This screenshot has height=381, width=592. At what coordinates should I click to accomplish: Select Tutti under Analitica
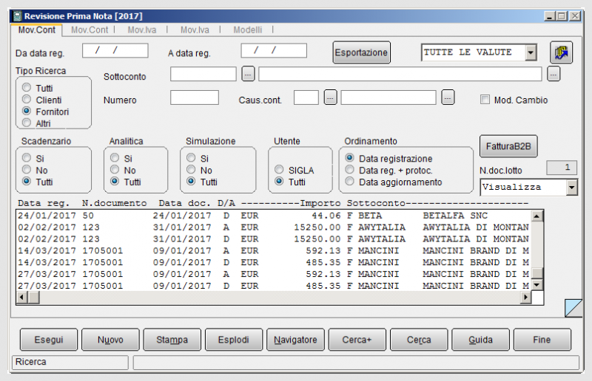(x=115, y=181)
